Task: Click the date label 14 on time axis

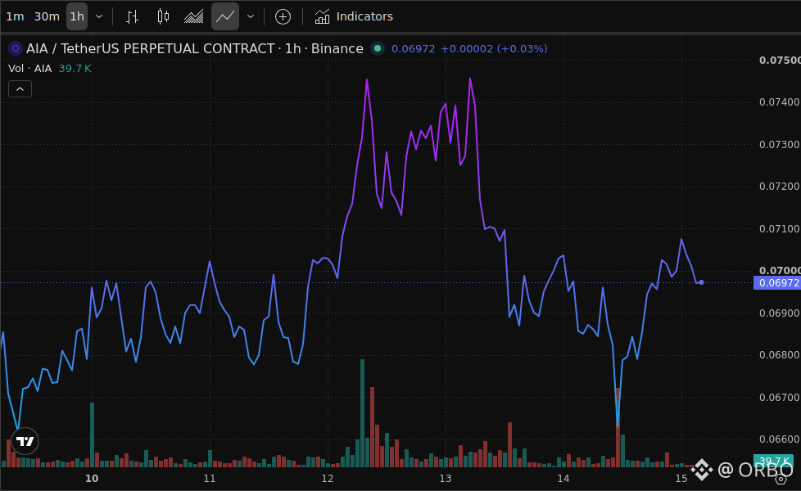Action: point(563,478)
